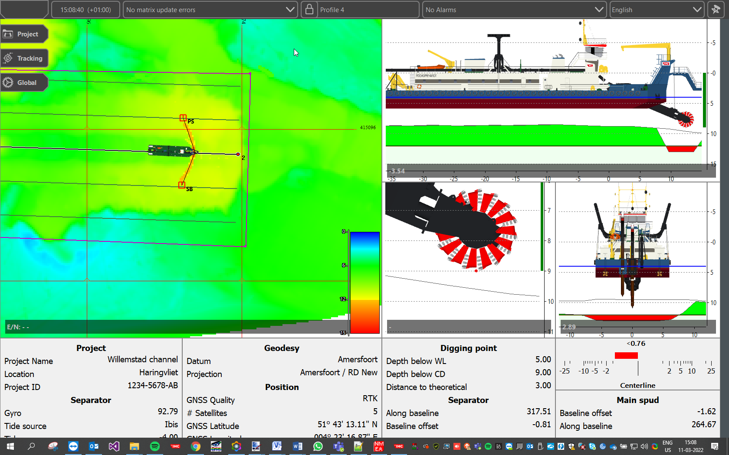This screenshot has width=729, height=455.
Task: Expand the matrix update errors dropdown
Action: (x=290, y=10)
